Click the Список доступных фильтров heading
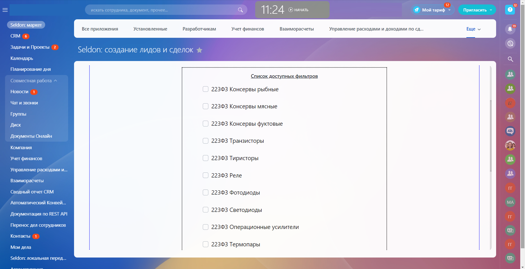This screenshot has width=525, height=269. 284,76
